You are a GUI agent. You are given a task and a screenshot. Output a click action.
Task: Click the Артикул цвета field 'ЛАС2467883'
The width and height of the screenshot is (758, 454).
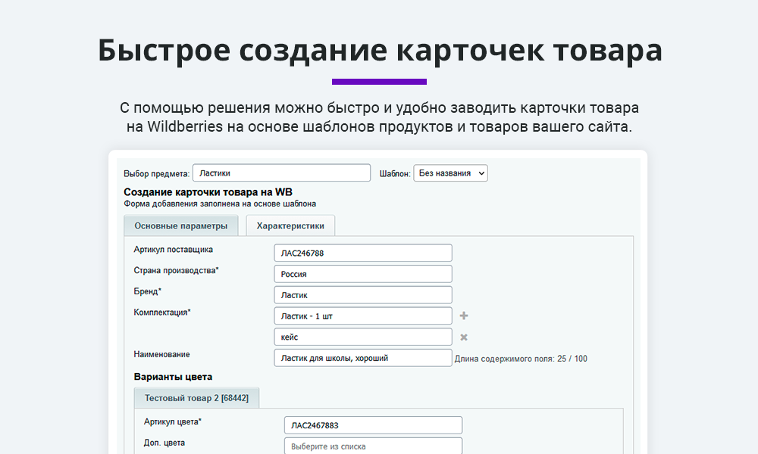373,425
